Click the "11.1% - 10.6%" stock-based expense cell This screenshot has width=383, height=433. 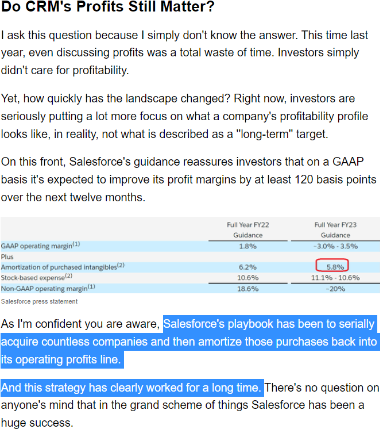(x=335, y=277)
